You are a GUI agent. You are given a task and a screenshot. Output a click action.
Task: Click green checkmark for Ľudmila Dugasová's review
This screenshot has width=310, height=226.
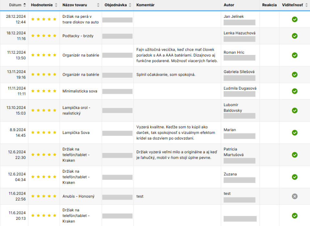click(294, 91)
